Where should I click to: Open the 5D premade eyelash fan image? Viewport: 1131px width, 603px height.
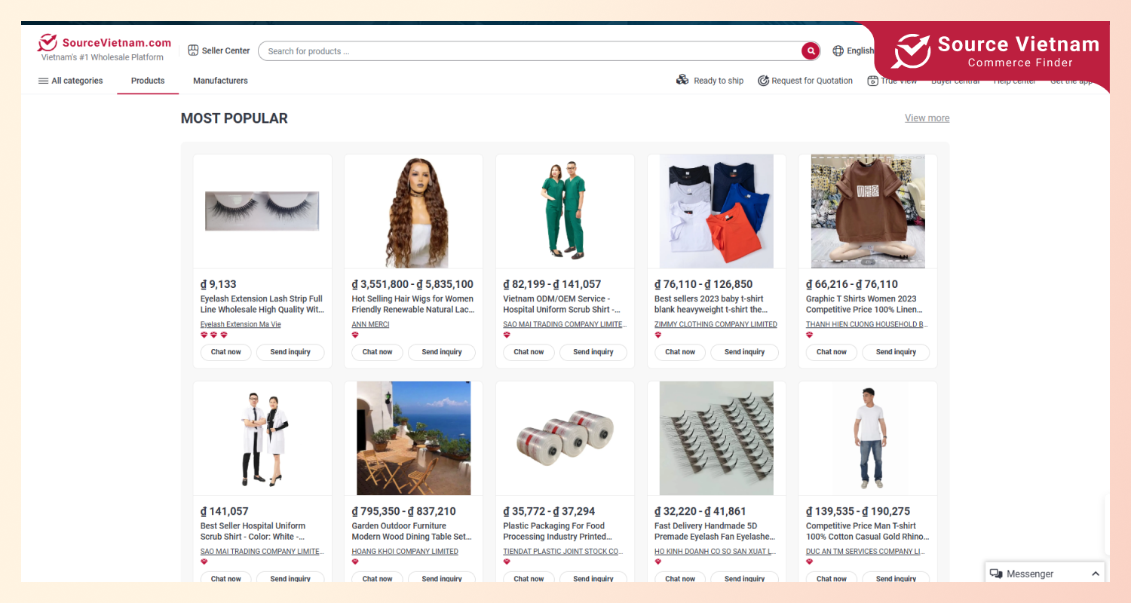click(x=716, y=438)
